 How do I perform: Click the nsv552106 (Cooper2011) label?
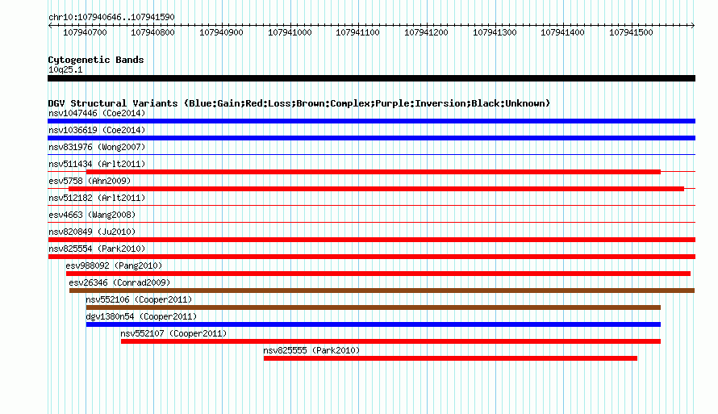(139, 299)
